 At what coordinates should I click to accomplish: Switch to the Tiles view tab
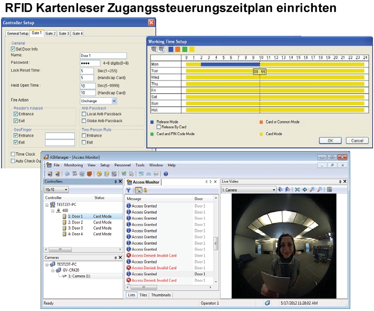tap(143, 295)
